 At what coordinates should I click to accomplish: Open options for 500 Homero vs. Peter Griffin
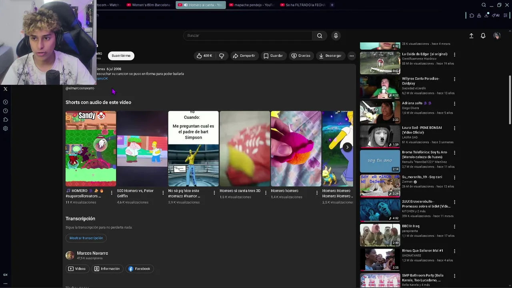pos(163,193)
